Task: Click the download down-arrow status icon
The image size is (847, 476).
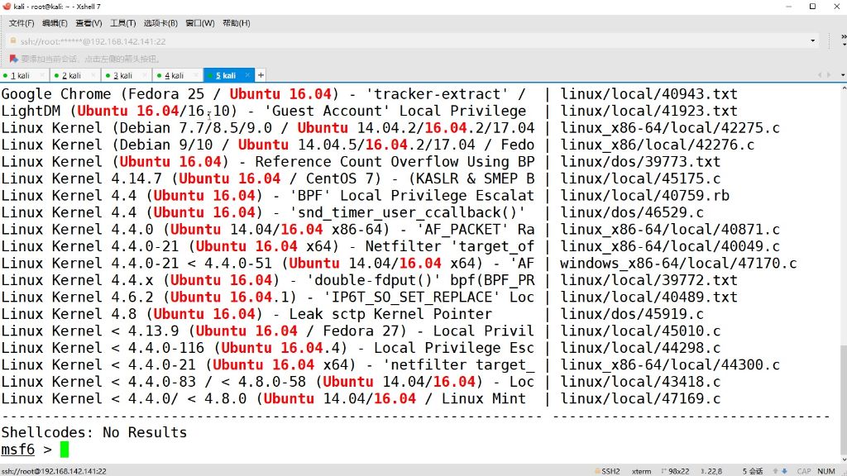Action: coord(784,471)
